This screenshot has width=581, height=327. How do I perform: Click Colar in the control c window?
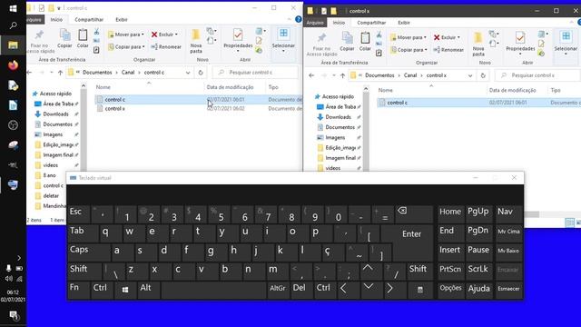(83, 38)
